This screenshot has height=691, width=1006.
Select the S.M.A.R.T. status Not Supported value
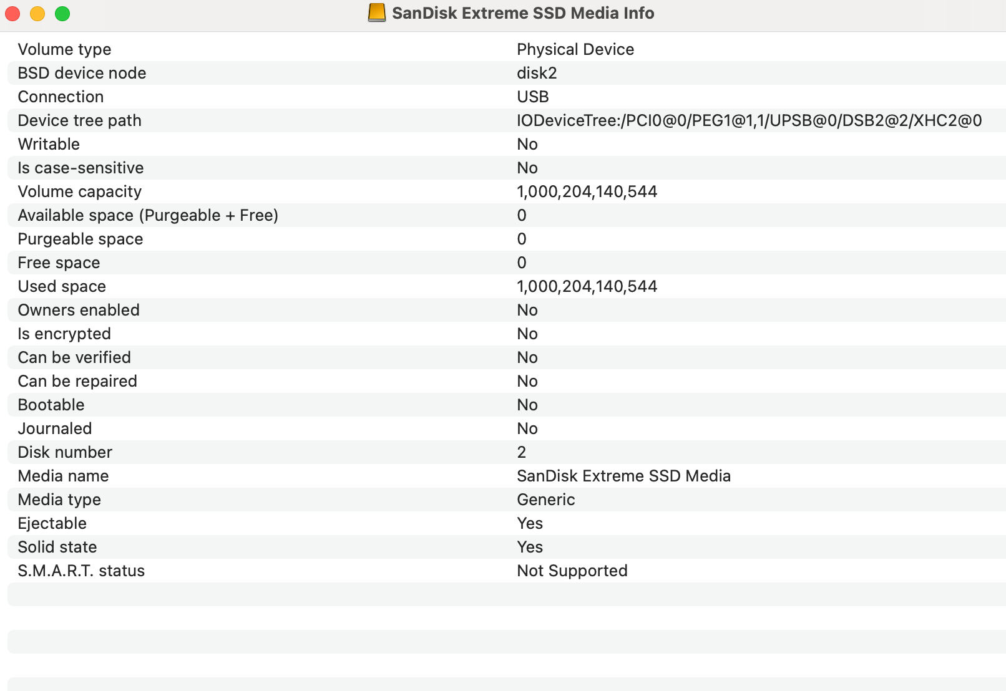pyautogui.click(x=572, y=571)
